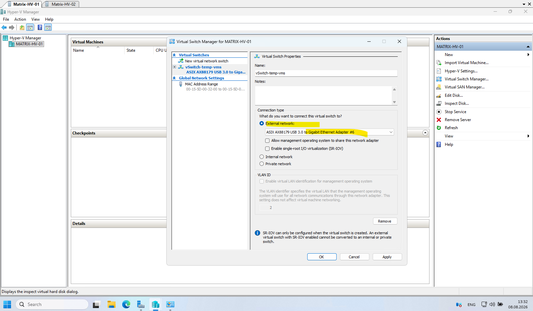This screenshot has width=533, height=311.
Task: Toggle the Show/Hide Console Tree toolbar icon
Action: pos(30,27)
